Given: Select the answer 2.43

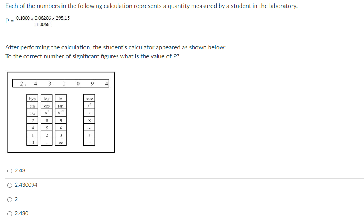Looking at the screenshot, I should 9,170.
